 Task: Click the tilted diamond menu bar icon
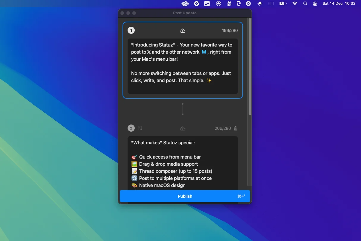(260, 4)
